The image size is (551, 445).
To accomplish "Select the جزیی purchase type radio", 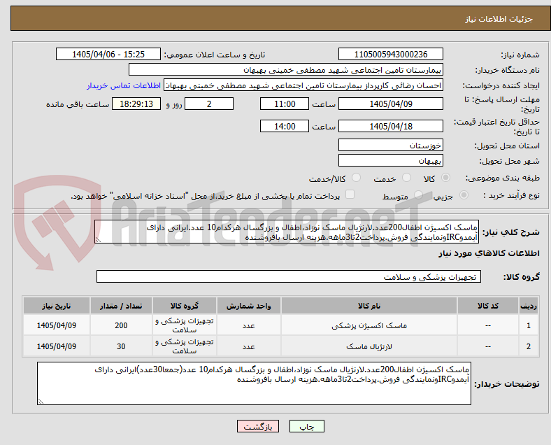I will (464, 195).
